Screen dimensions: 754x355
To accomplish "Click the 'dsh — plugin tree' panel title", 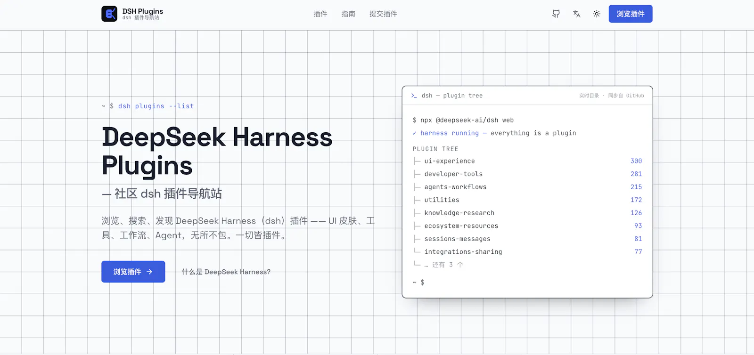I will 452,96.
